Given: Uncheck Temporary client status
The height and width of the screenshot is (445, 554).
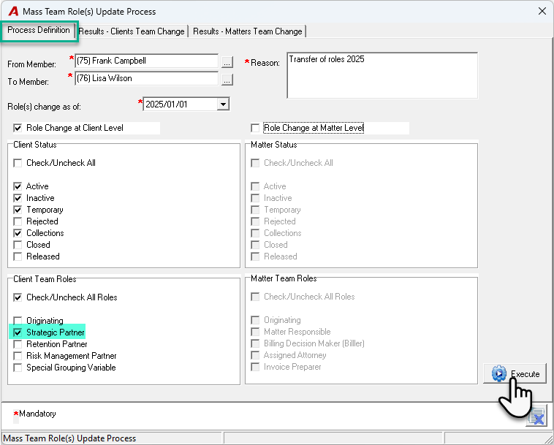Looking at the screenshot, I should click(x=18, y=210).
